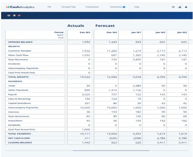Select the leftmost flag icon in blue bar

click(x=9, y=15)
